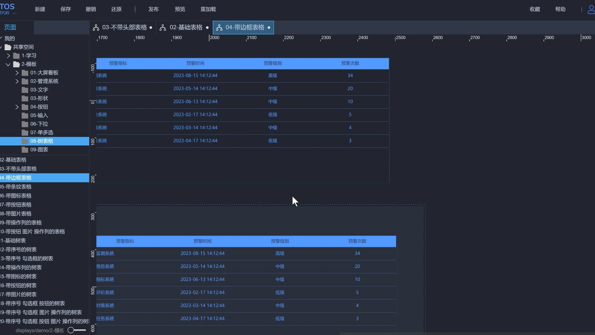The image size is (595, 335).
Task: Click the 预警级别 header in lower table
Action: point(280,241)
